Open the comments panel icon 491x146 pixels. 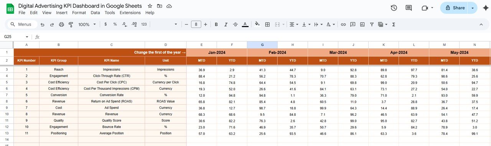point(409,8)
